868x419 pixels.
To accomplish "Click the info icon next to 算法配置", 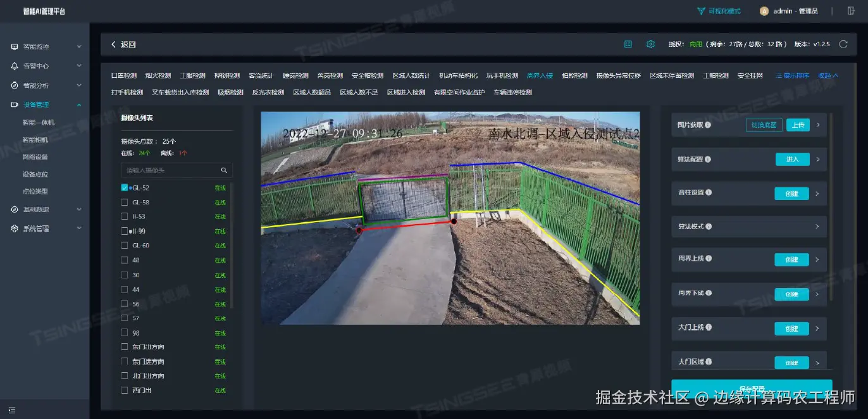I will pyautogui.click(x=708, y=159).
